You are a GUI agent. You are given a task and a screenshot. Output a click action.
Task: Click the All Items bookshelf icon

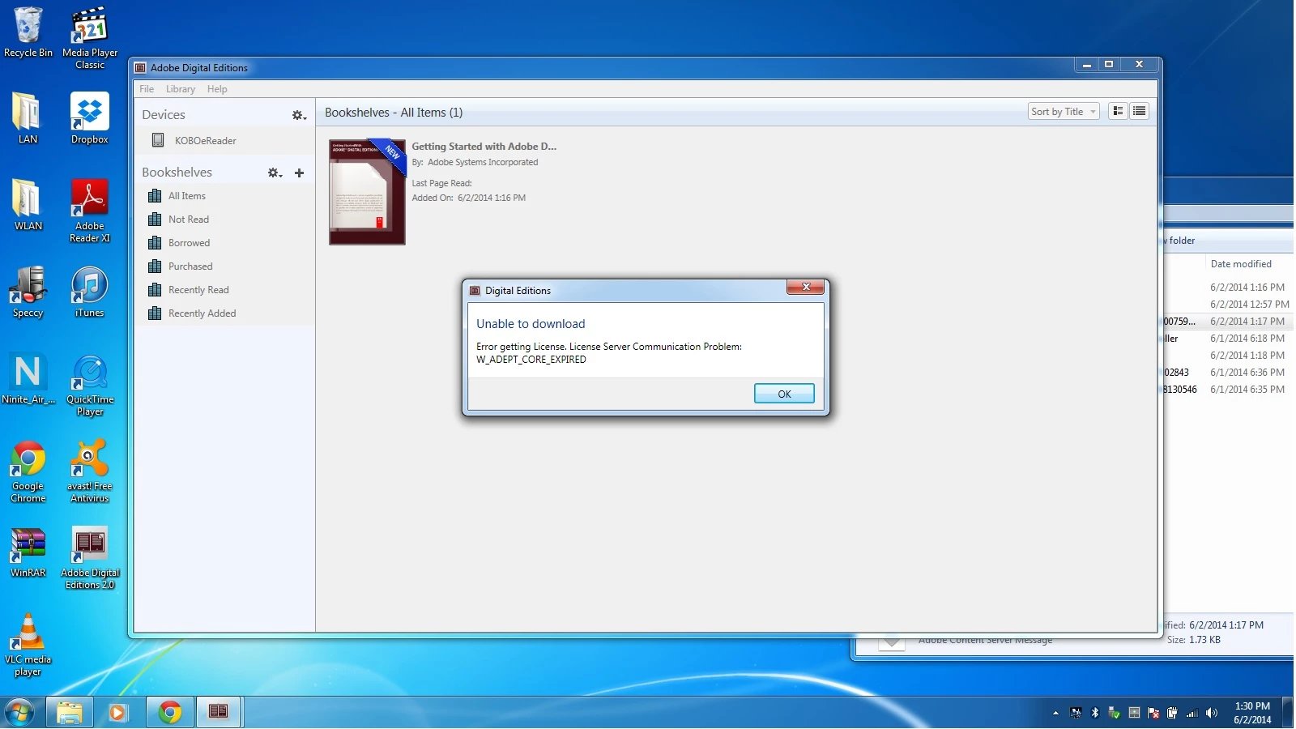tap(155, 196)
